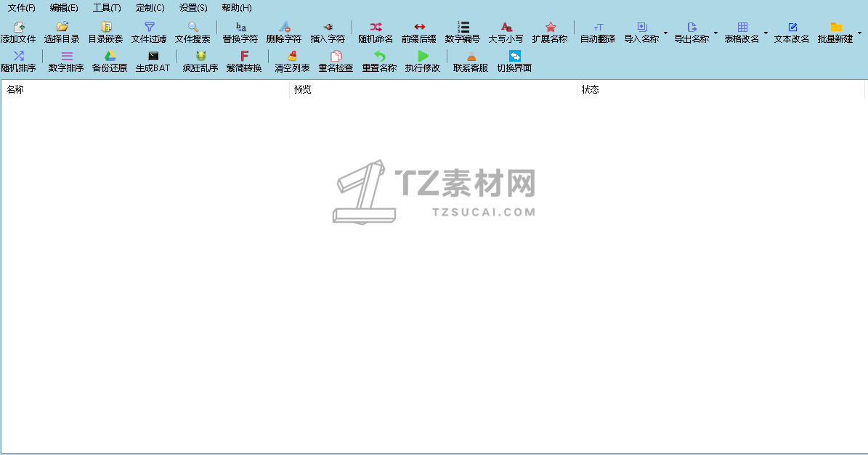Expand the 导入名称 dropdown arrow
This screenshot has height=455, width=868.
(665, 33)
